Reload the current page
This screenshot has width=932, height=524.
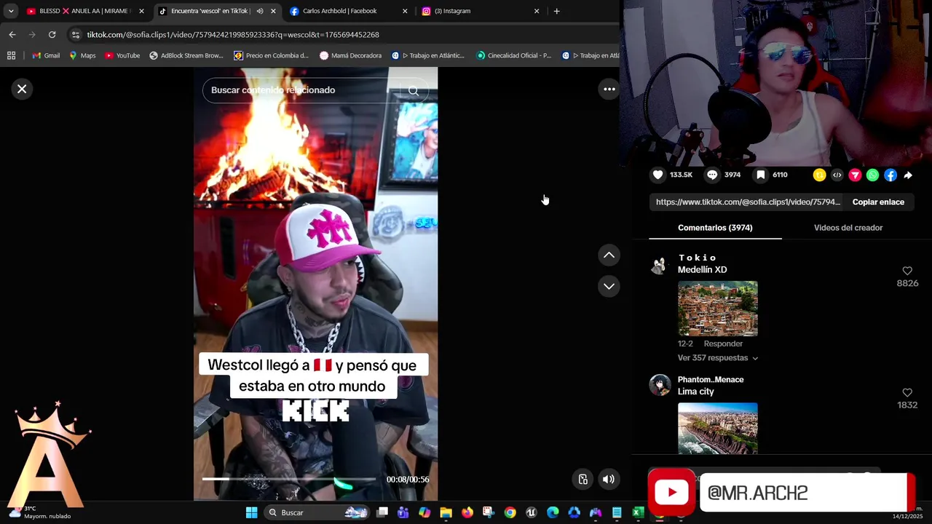(x=52, y=34)
